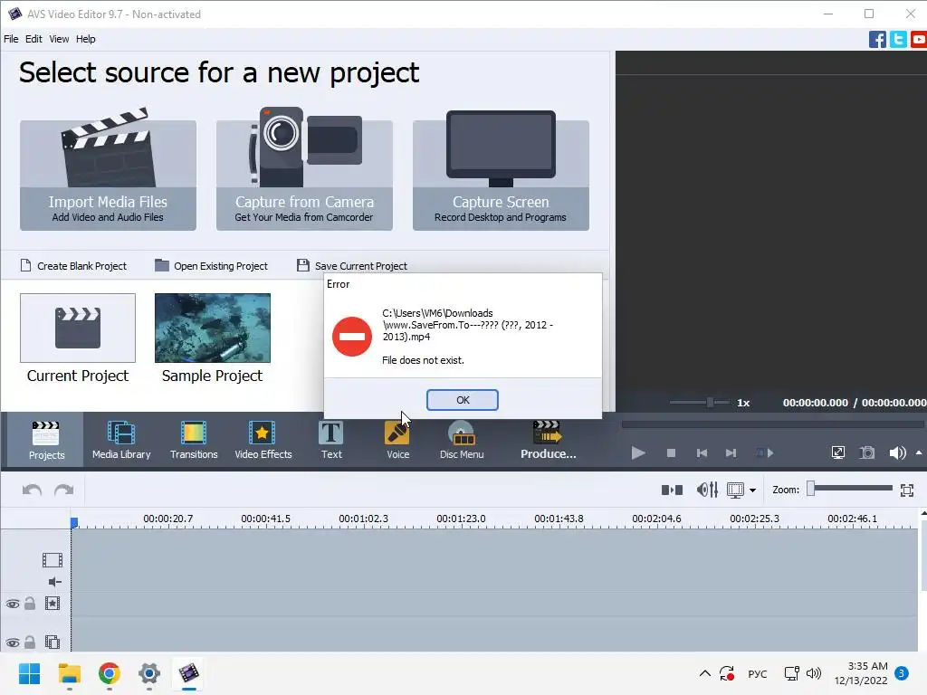The width and height of the screenshot is (927, 695).
Task: Open the View menu
Action: pos(59,39)
